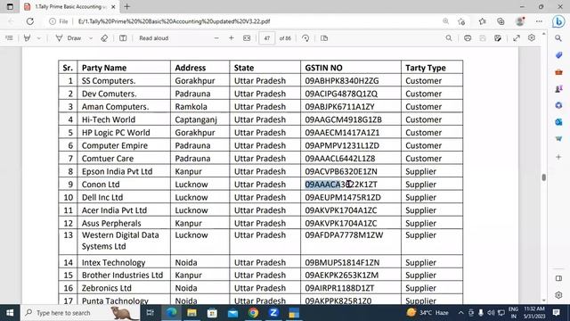
Task: Open the Bing chat sidebar button
Action: 558,21
